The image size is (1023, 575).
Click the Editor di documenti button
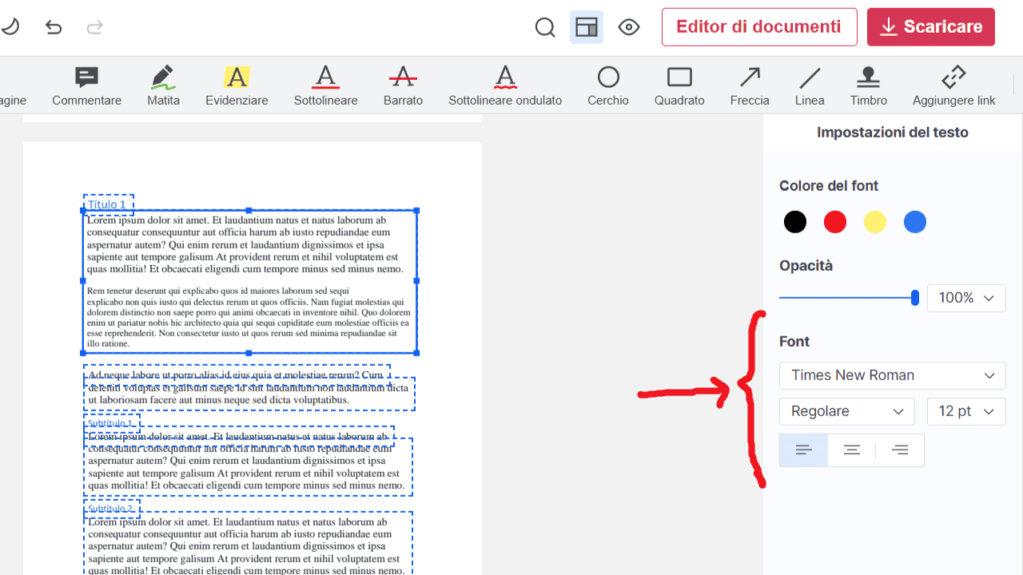coord(758,27)
